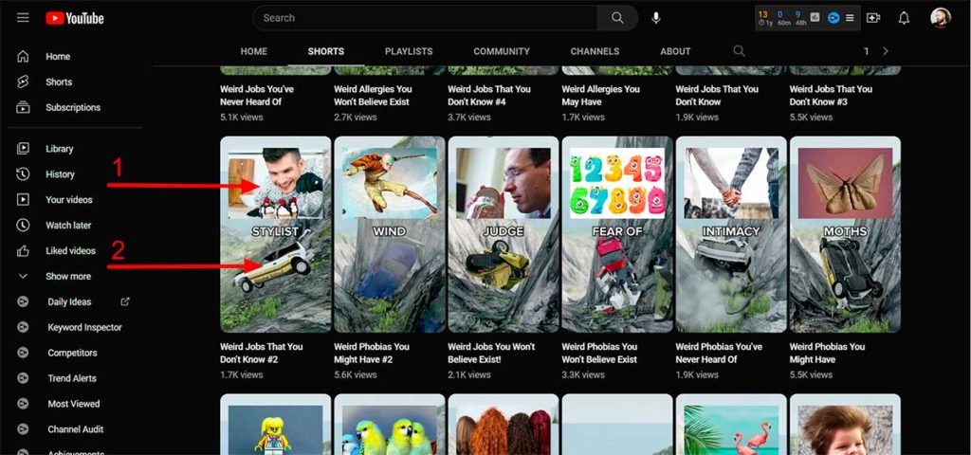The image size is (971, 455).
Task: Click the search magnifier button
Action: click(x=617, y=18)
